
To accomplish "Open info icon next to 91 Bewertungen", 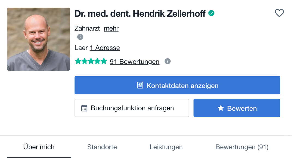I will point(168,61).
